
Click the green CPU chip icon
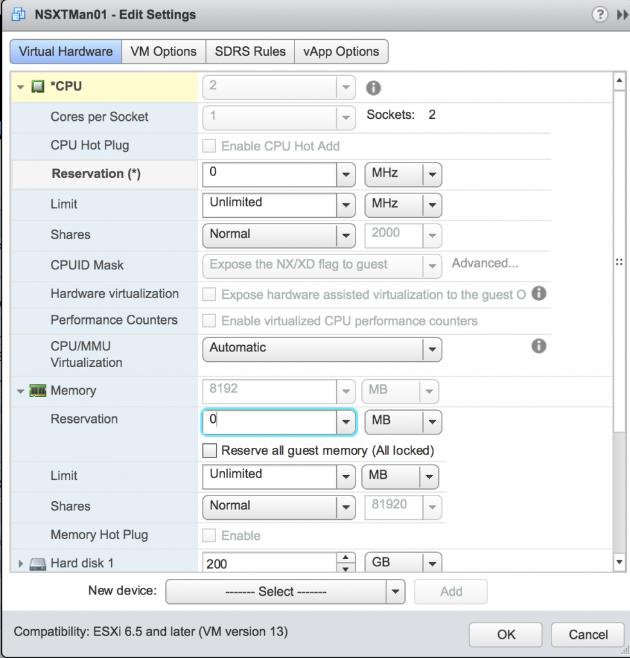click(x=38, y=87)
